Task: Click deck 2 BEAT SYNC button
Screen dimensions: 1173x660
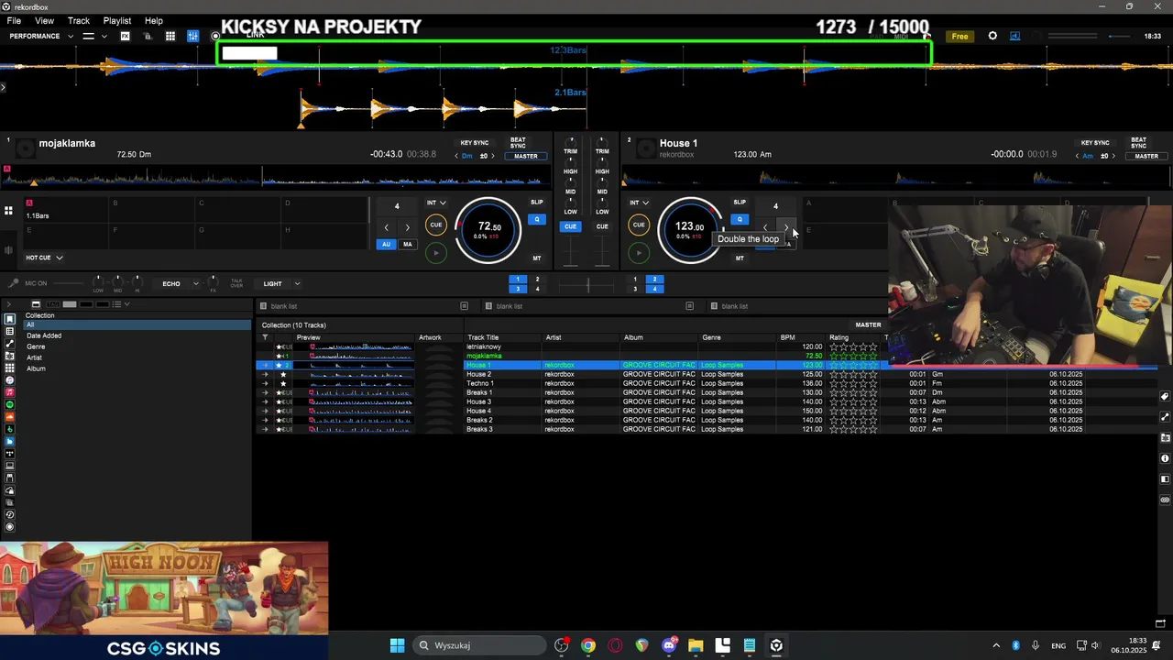Action: pos(1138,143)
